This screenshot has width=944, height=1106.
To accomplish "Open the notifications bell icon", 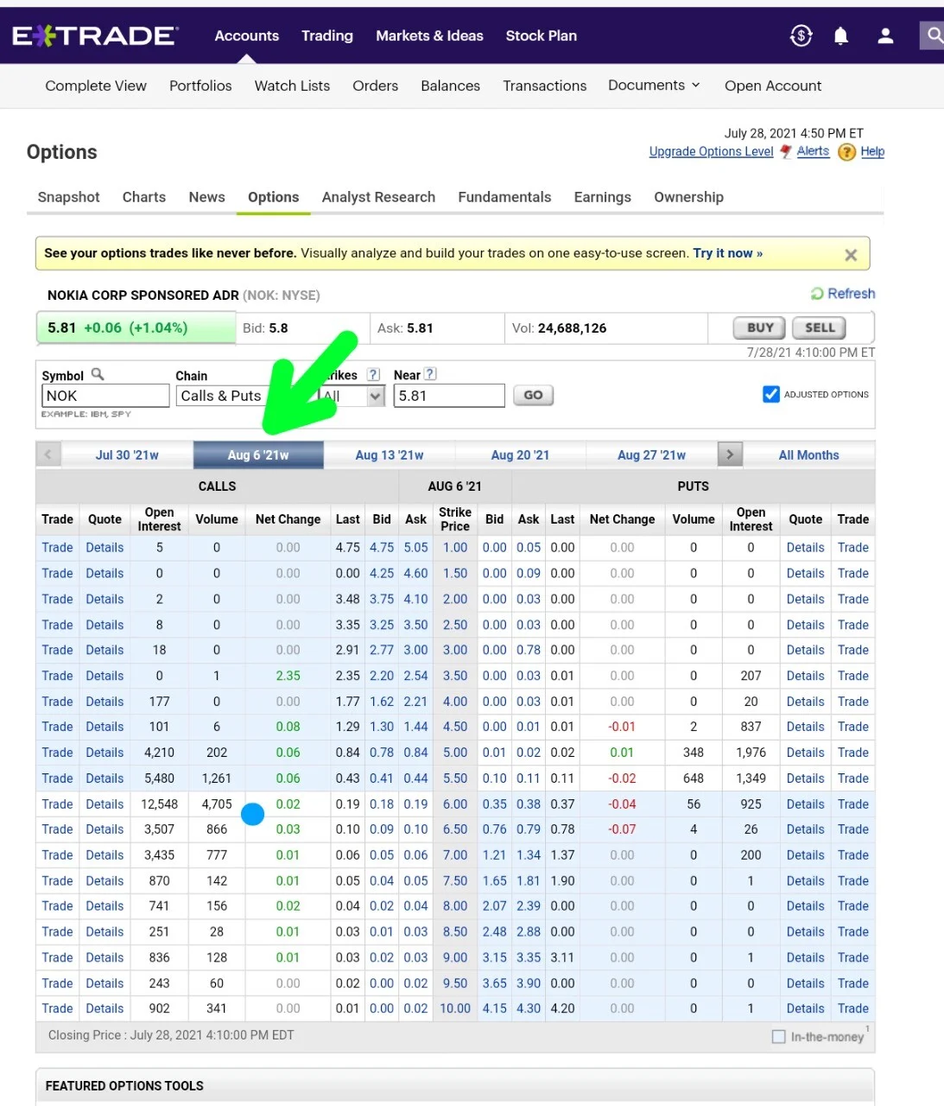I will [x=840, y=35].
